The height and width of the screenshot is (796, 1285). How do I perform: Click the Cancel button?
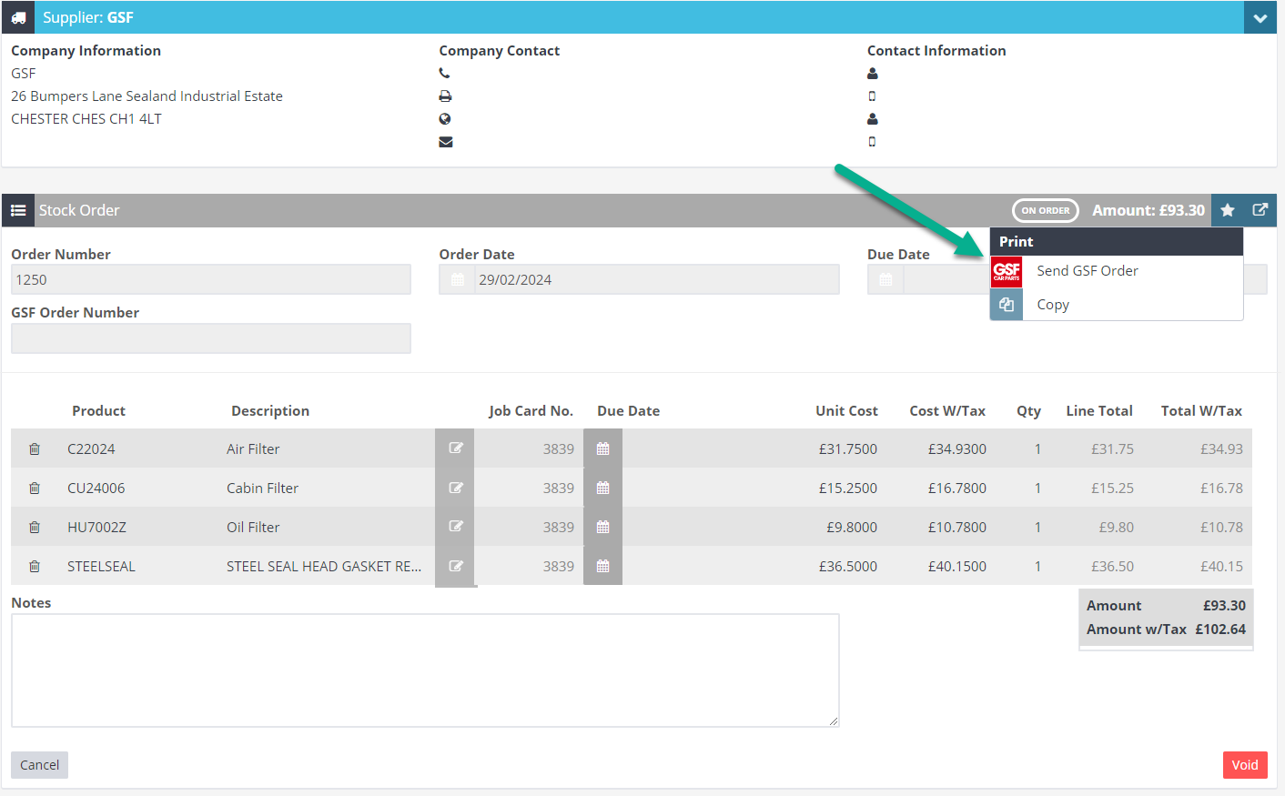39,765
